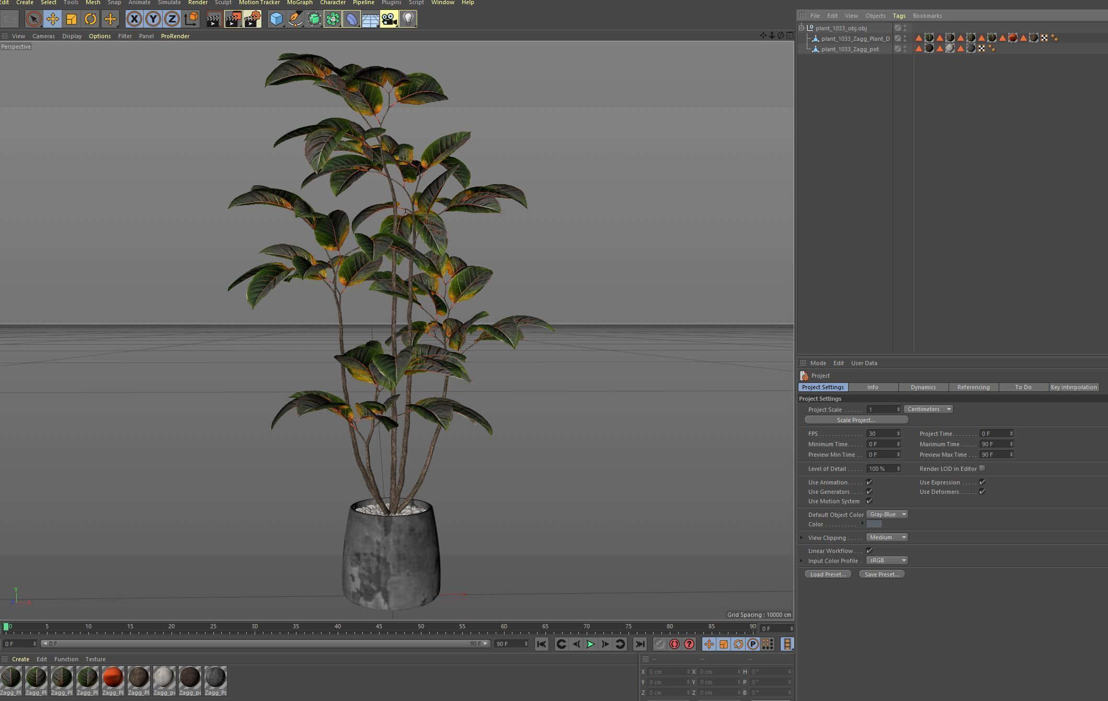This screenshot has height=701, width=1108.
Task: Toggle X axis lock
Action: 134,19
